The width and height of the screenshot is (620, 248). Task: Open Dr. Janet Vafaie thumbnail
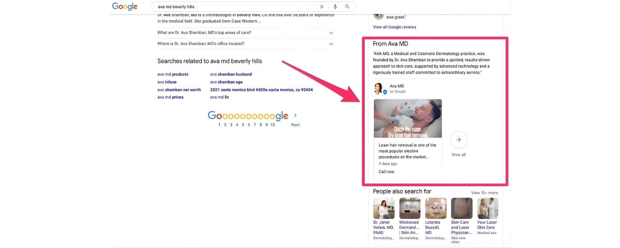(384, 208)
